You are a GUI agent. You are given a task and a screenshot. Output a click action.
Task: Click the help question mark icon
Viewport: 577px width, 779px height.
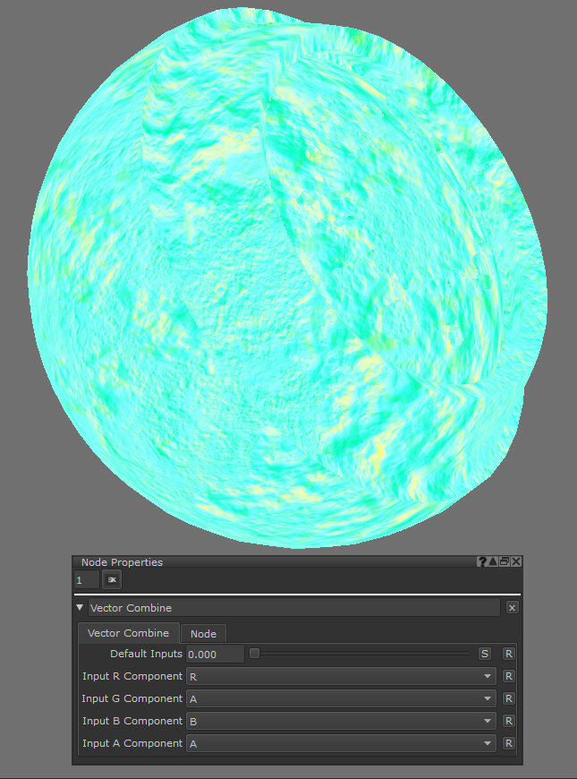(x=482, y=562)
